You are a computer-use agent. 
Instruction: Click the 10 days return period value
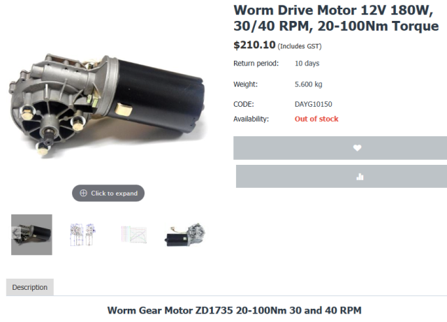pyautogui.click(x=307, y=64)
